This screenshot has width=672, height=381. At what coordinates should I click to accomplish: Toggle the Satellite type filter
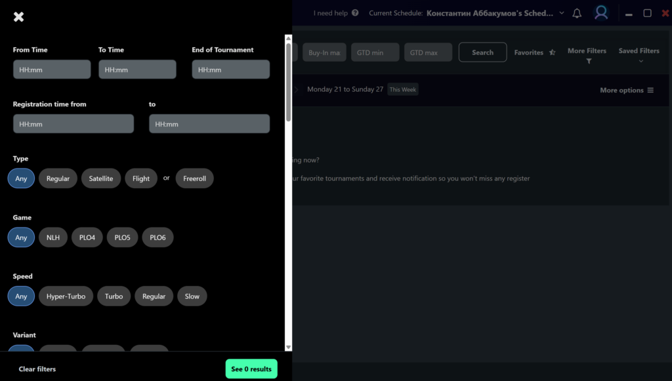click(x=101, y=178)
